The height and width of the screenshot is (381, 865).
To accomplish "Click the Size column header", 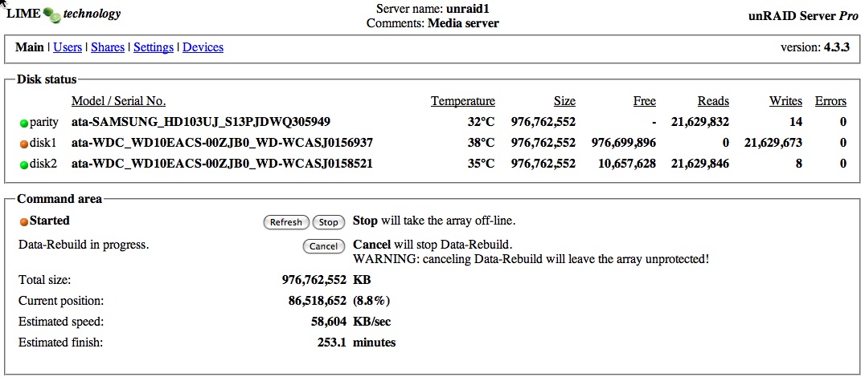I will tap(564, 101).
